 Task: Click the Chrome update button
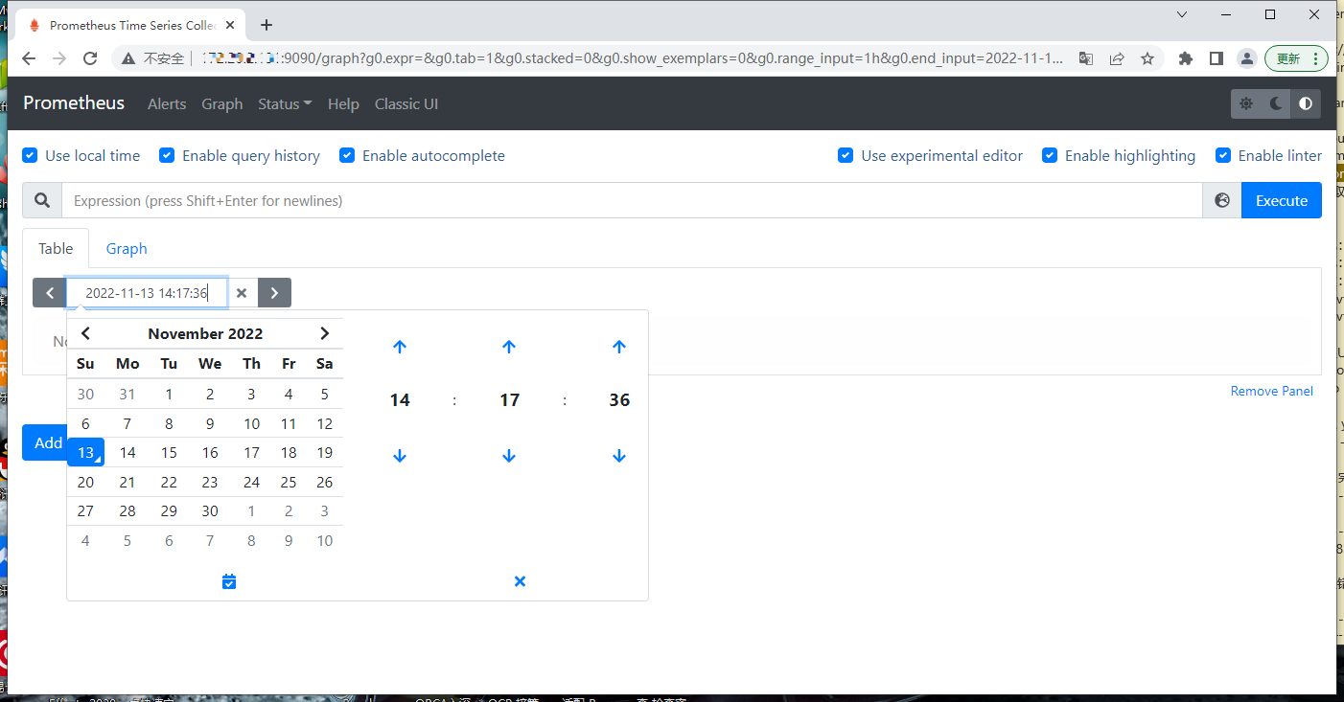click(x=1296, y=58)
